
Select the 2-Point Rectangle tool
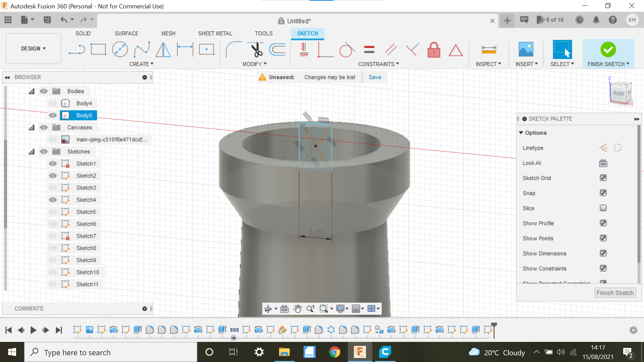click(98, 50)
